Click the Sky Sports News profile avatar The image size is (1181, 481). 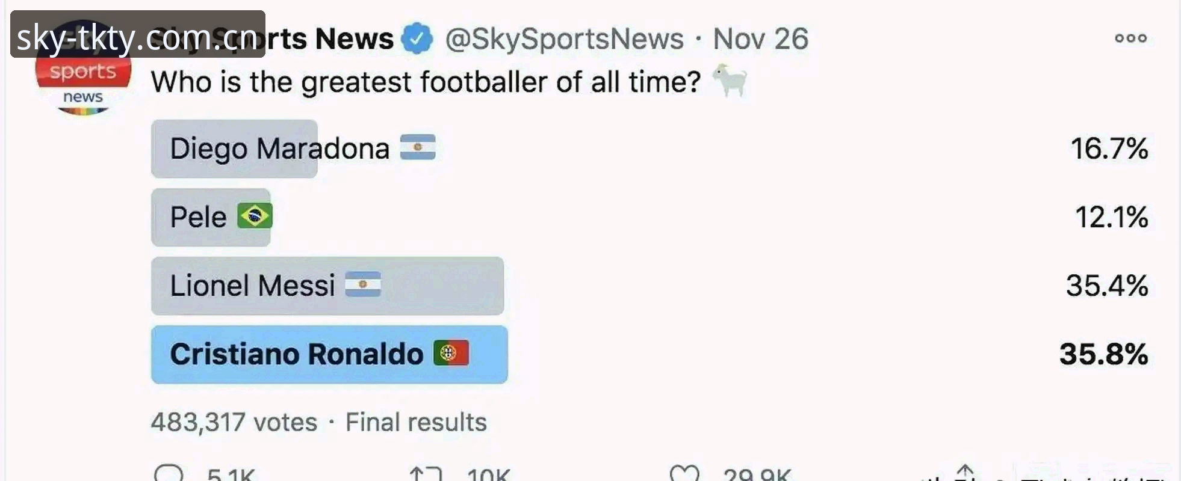83,67
